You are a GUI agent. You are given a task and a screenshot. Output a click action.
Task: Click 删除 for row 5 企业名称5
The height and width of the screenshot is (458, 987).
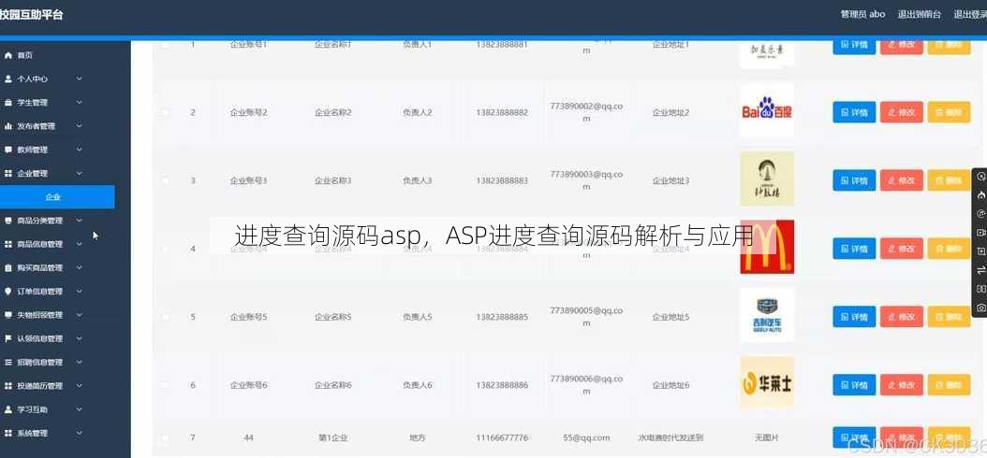point(950,317)
